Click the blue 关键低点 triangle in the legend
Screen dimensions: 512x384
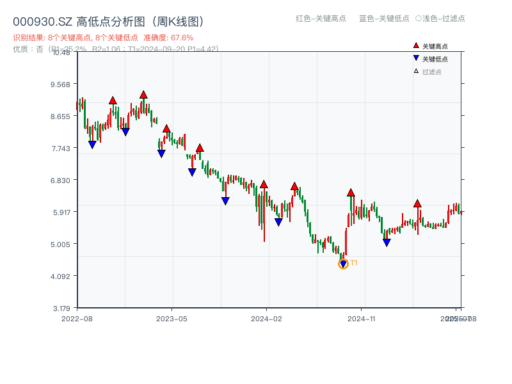[x=416, y=58]
